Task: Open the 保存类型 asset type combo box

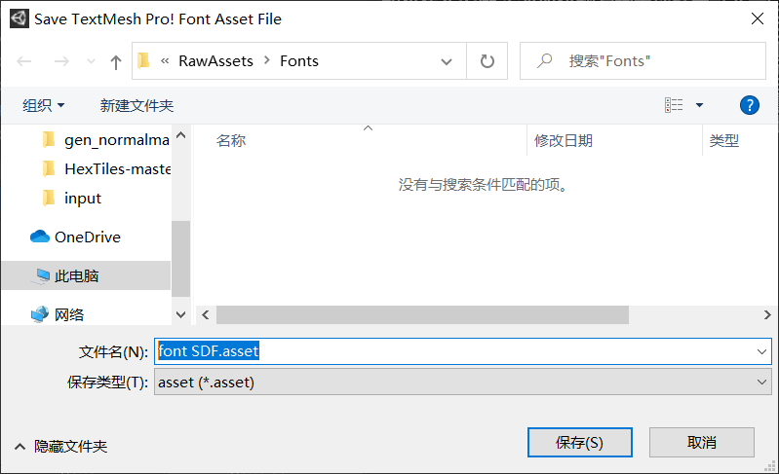Action: pyautogui.click(x=462, y=382)
